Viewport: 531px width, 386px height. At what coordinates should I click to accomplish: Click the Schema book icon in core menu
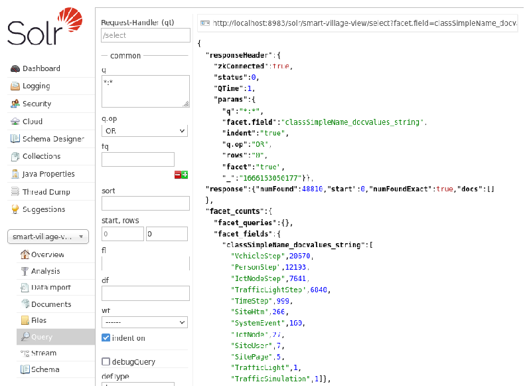25,369
